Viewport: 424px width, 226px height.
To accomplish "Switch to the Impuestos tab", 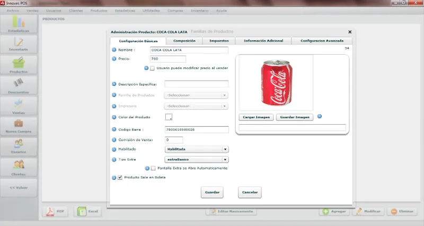I will tap(219, 41).
